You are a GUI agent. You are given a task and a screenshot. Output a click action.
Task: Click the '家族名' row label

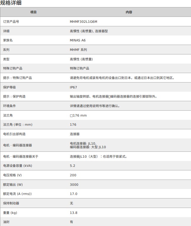[8, 40]
